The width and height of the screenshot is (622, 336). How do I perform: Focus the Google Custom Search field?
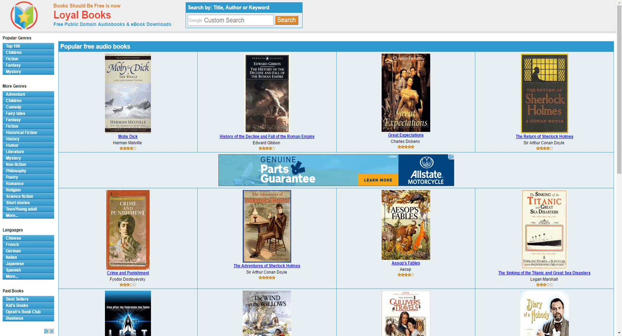[x=230, y=20]
